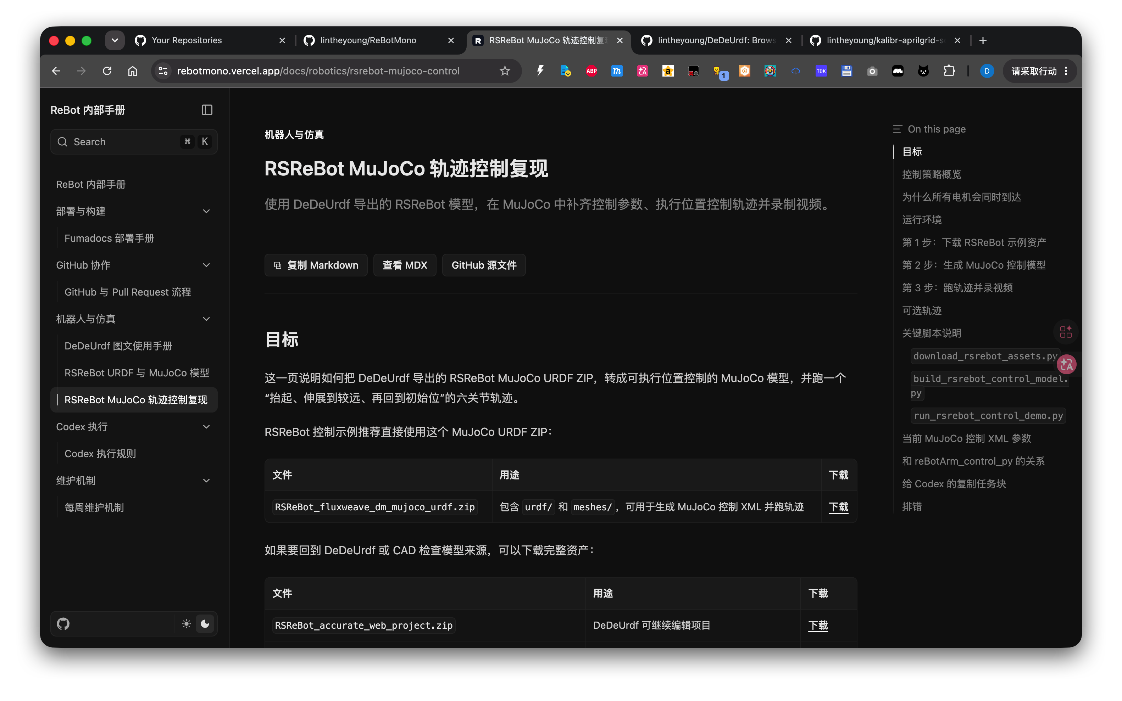Jump to 排错 in page outline
Image resolution: width=1122 pixels, height=701 pixels.
click(912, 506)
